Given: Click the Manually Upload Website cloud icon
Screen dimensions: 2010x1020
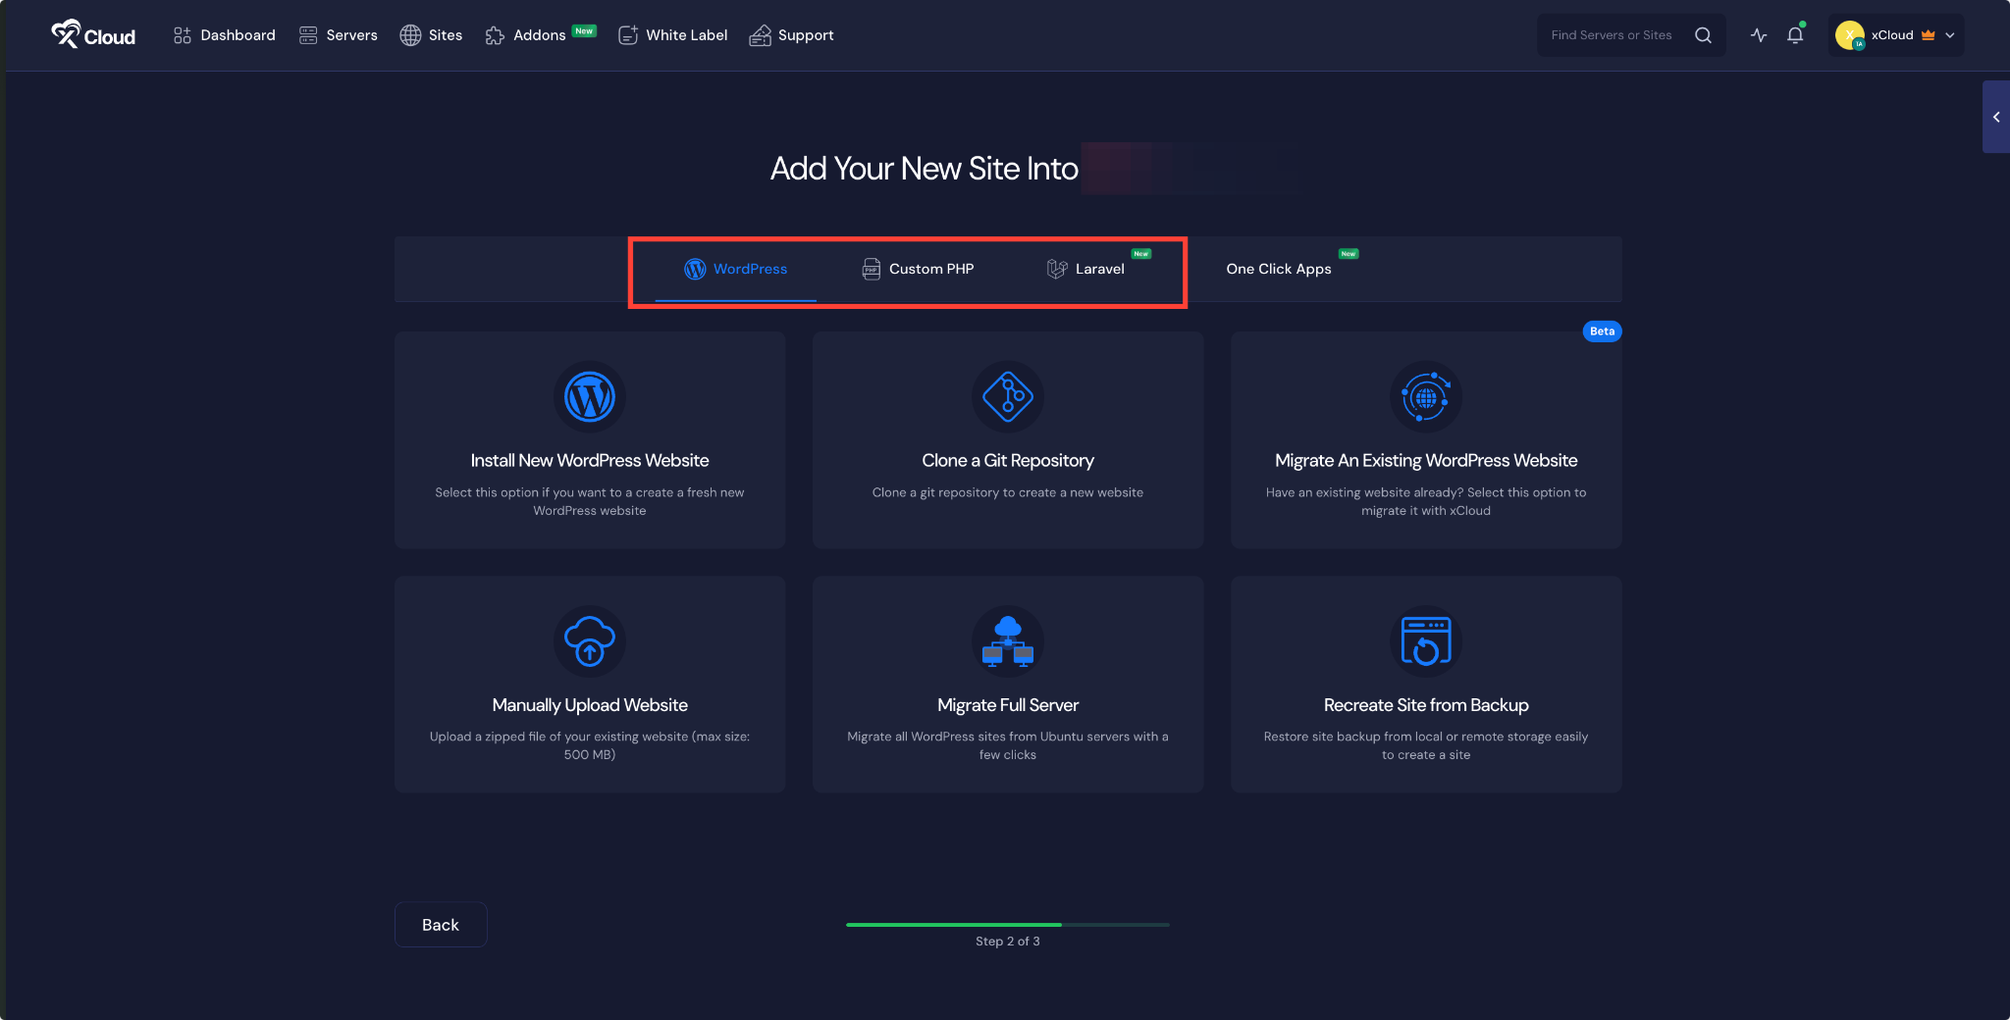Looking at the screenshot, I should click(589, 641).
